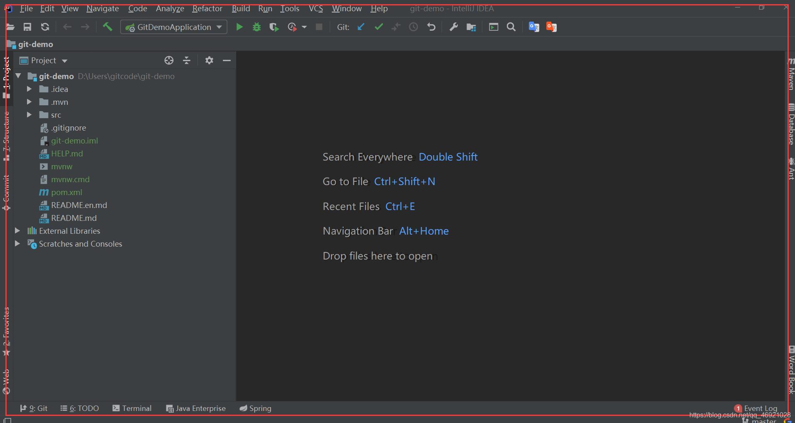Rollback changes with the undo icon
795x423 pixels.
pos(431,27)
